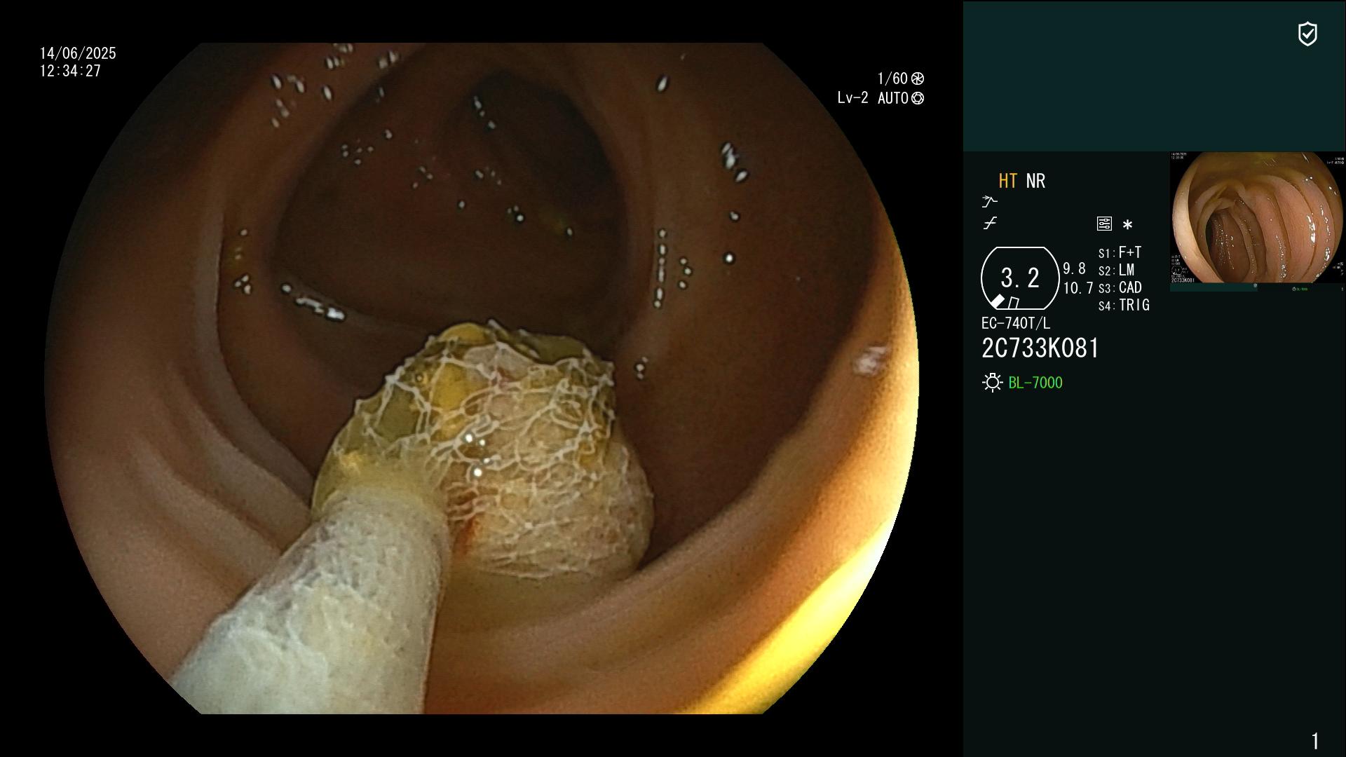1346x757 pixels.
Task: Click the image counter number 1
Action: 1315,741
